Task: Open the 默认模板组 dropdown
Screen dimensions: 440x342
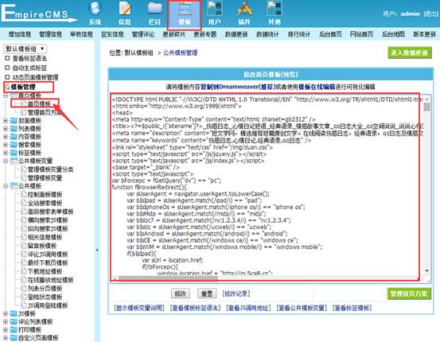Action: (x=25, y=49)
